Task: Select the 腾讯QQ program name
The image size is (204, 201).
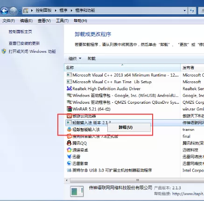Action: click(79, 143)
